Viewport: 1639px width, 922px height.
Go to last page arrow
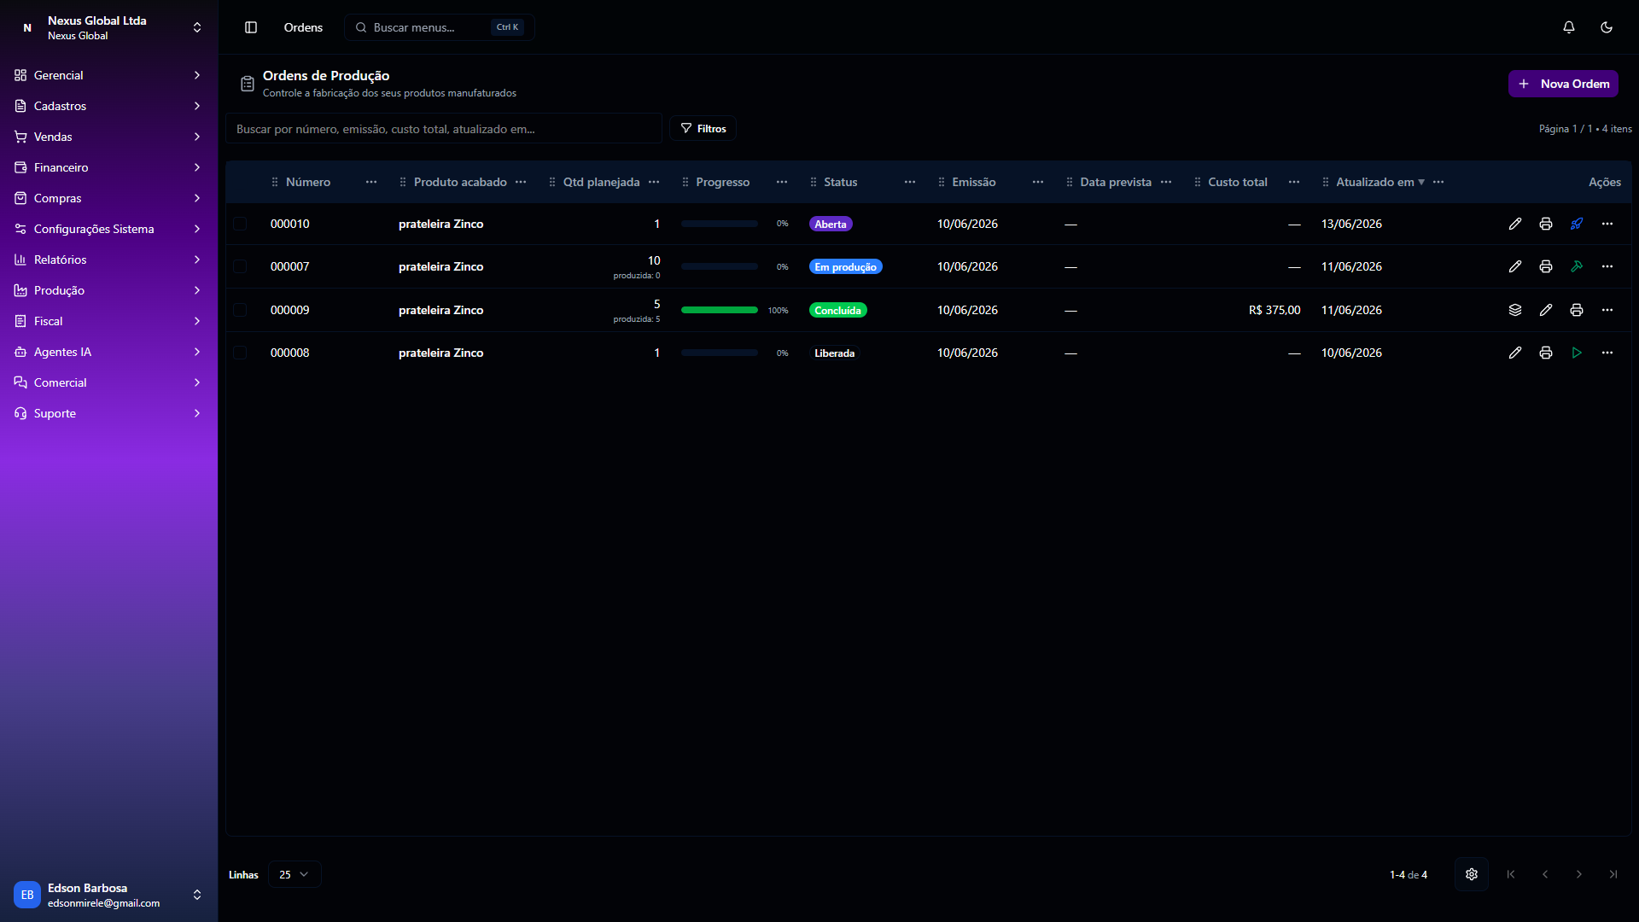tap(1613, 874)
